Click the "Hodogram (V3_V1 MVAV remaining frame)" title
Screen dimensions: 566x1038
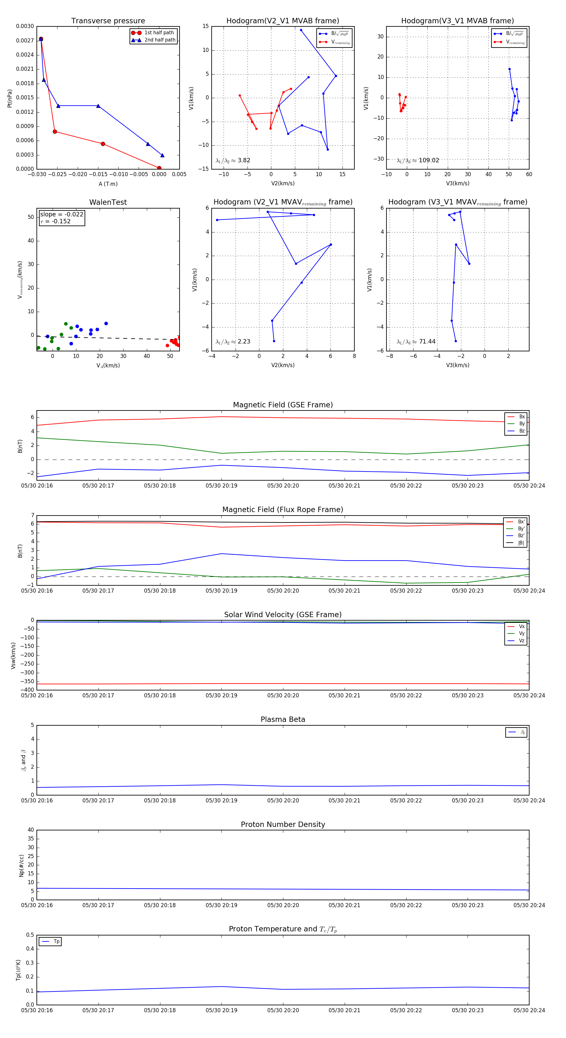click(x=458, y=202)
